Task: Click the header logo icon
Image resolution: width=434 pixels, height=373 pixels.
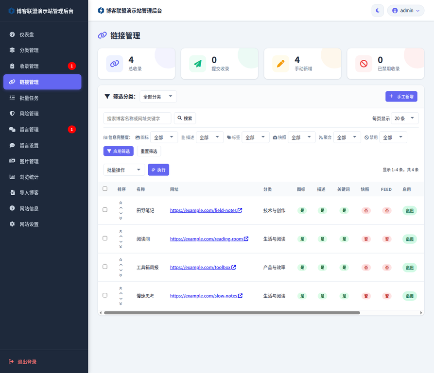Action: (101, 11)
